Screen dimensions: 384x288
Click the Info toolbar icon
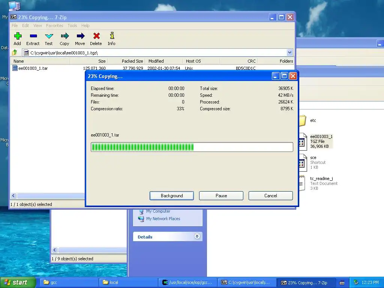(112, 36)
